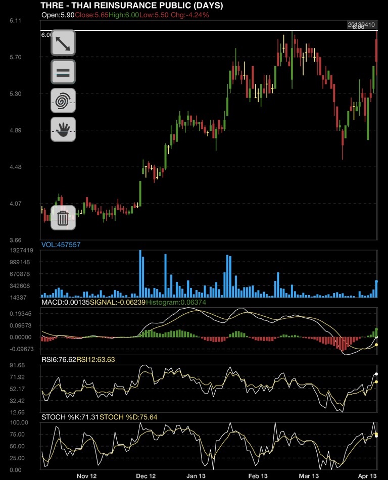Click the High:6.00 value
This screenshot has width=388, height=480.
click(124, 15)
